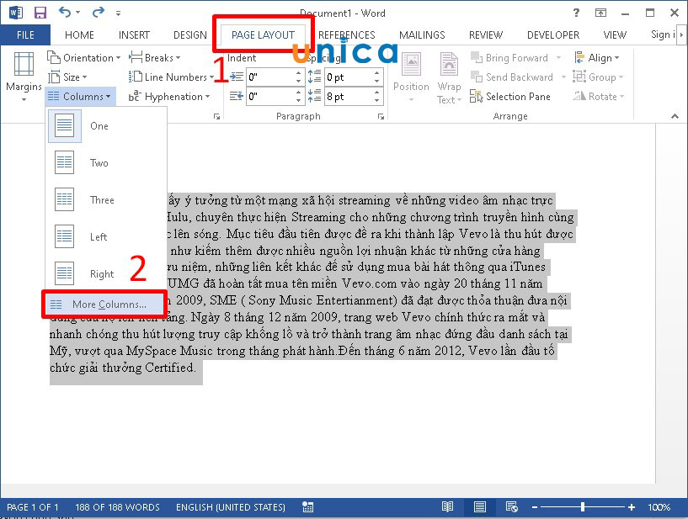
Task: Click the macro recording icon in status bar
Action: click(x=308, y=507)
